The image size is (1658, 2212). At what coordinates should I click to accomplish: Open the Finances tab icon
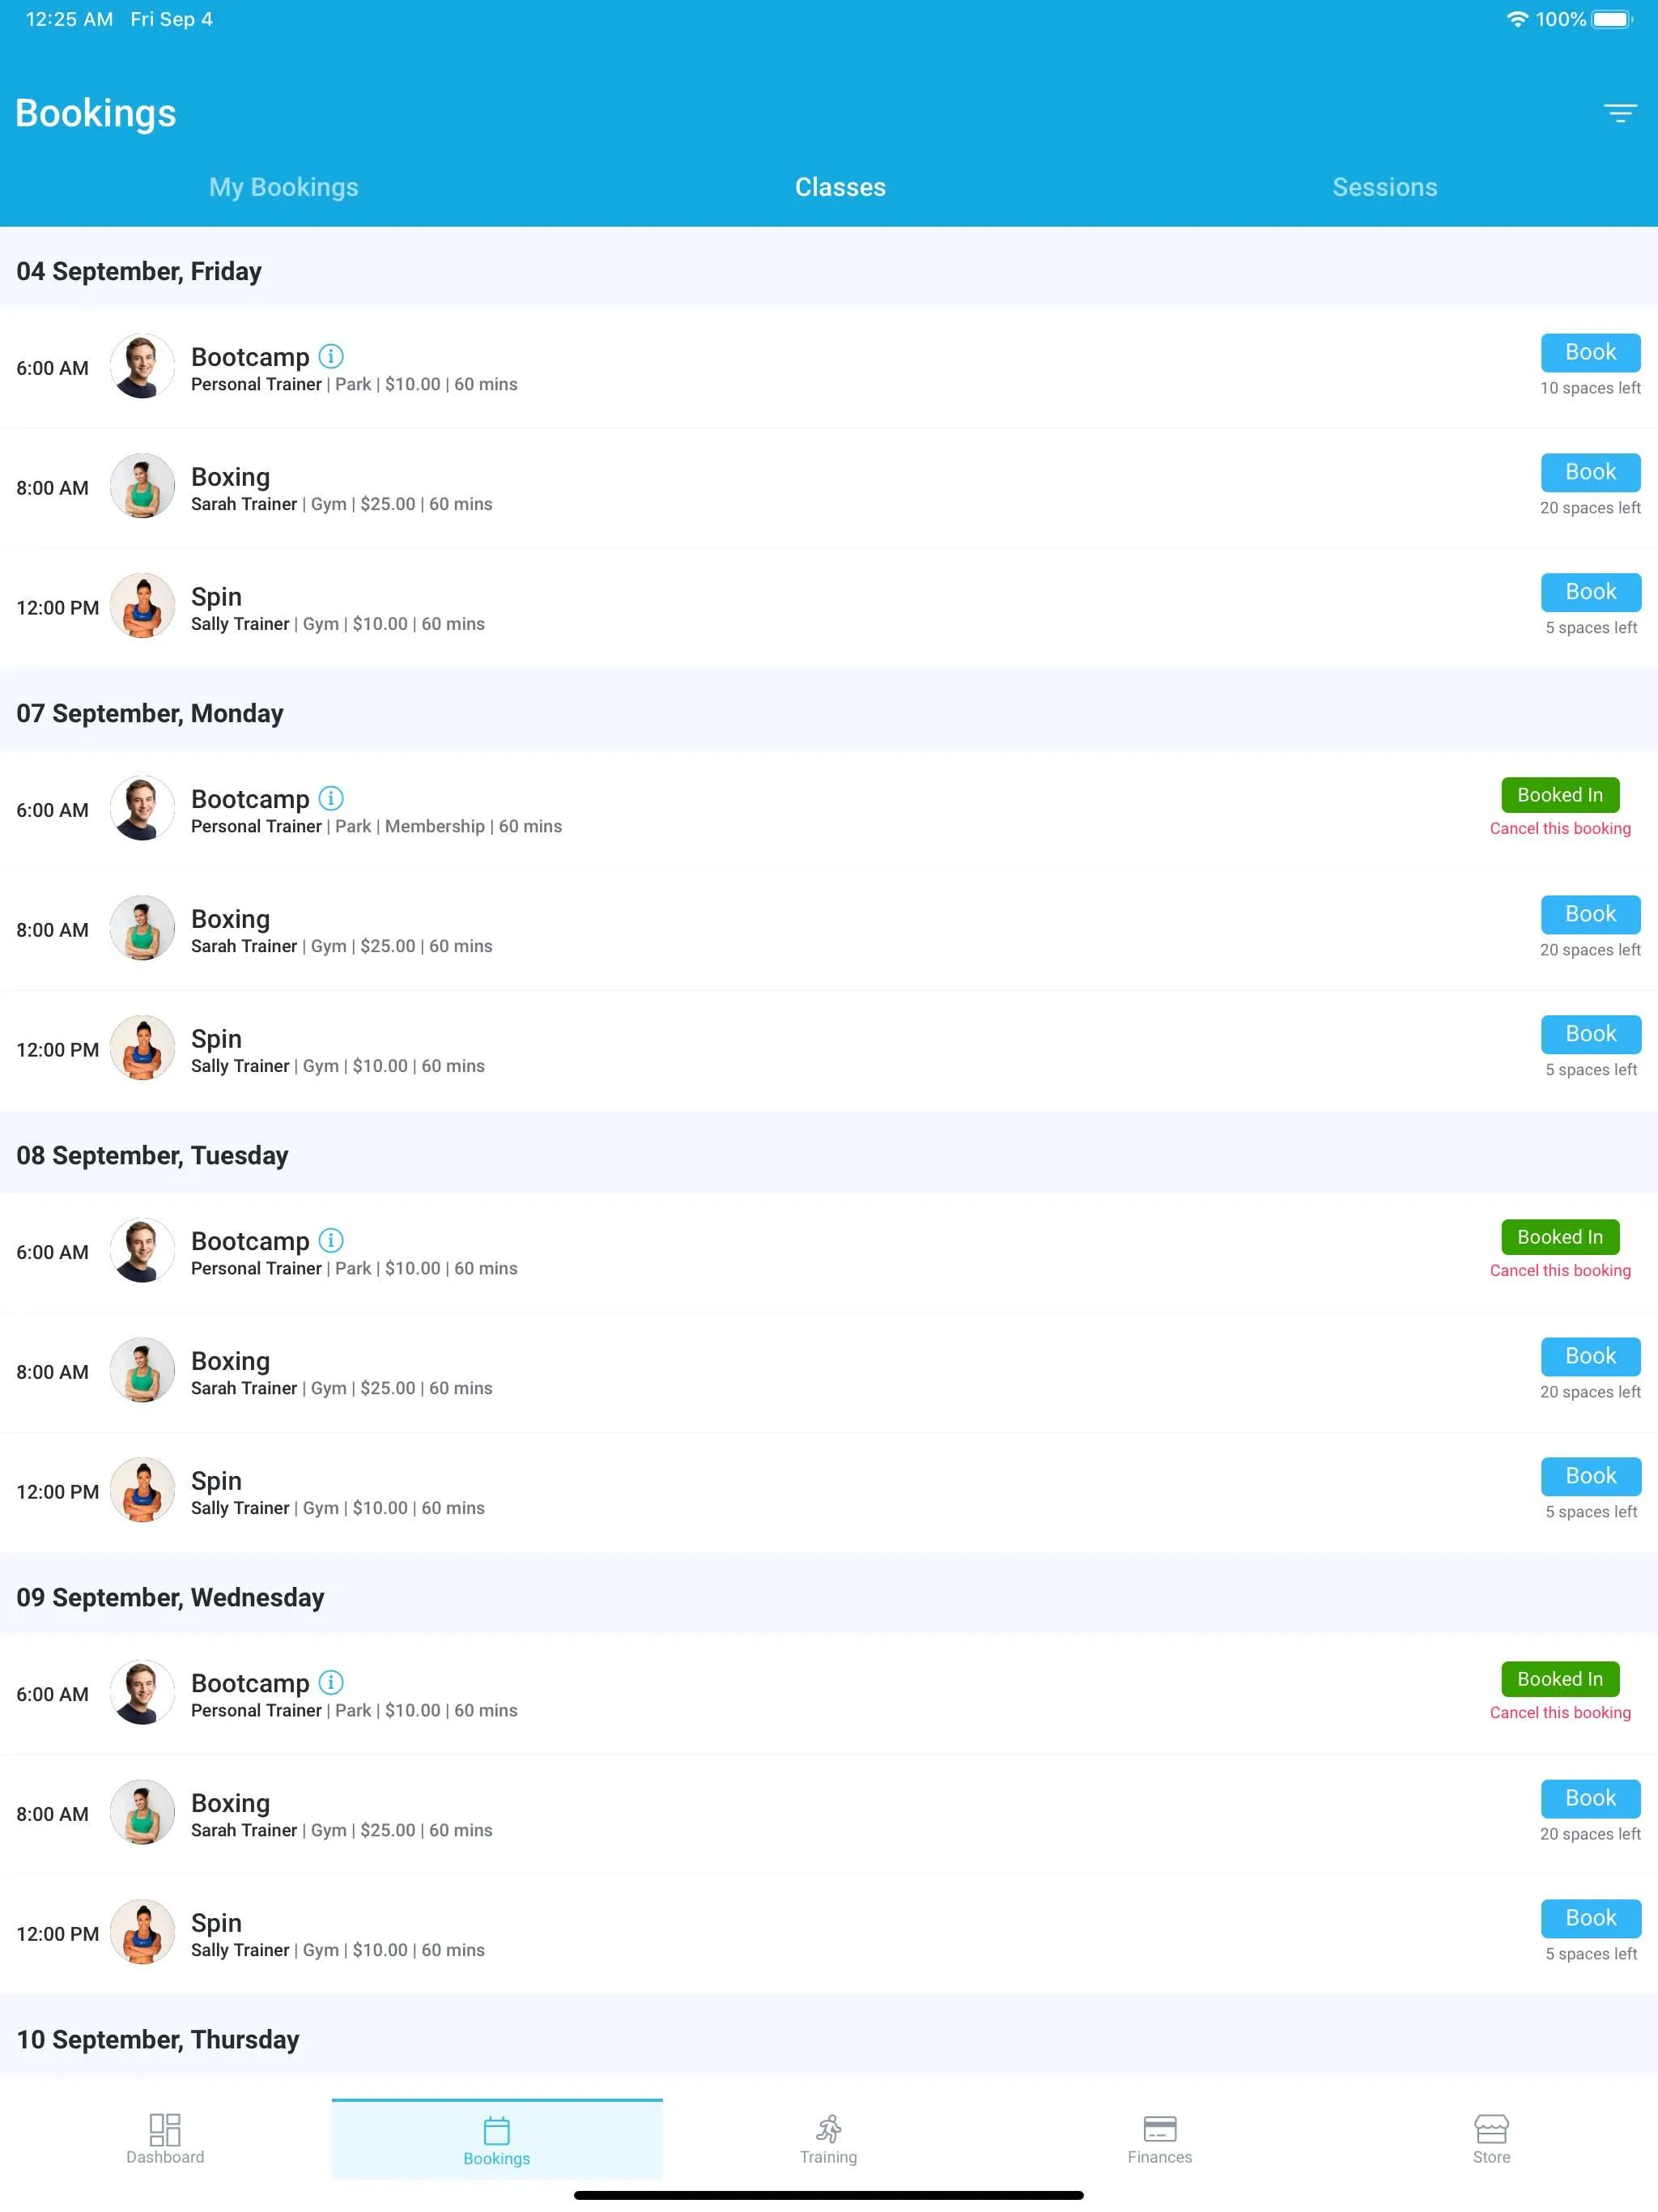1160,2129
